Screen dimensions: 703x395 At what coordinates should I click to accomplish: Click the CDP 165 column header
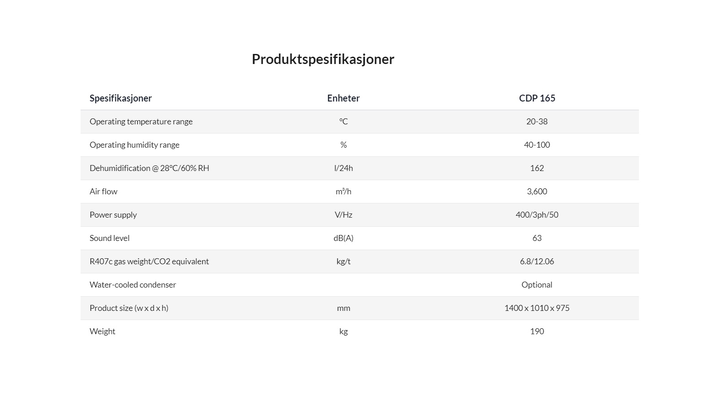(537, 98)
